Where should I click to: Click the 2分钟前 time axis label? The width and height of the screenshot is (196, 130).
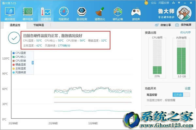(x=53, y=123)
